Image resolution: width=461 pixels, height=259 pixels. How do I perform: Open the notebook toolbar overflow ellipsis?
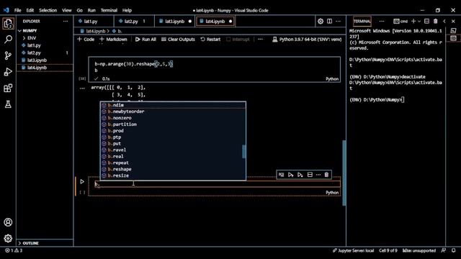click(260, 39)
